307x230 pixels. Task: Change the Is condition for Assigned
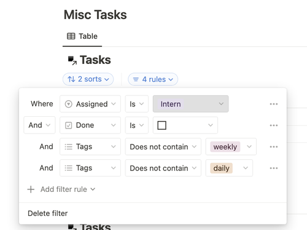(x=137, y=104)
